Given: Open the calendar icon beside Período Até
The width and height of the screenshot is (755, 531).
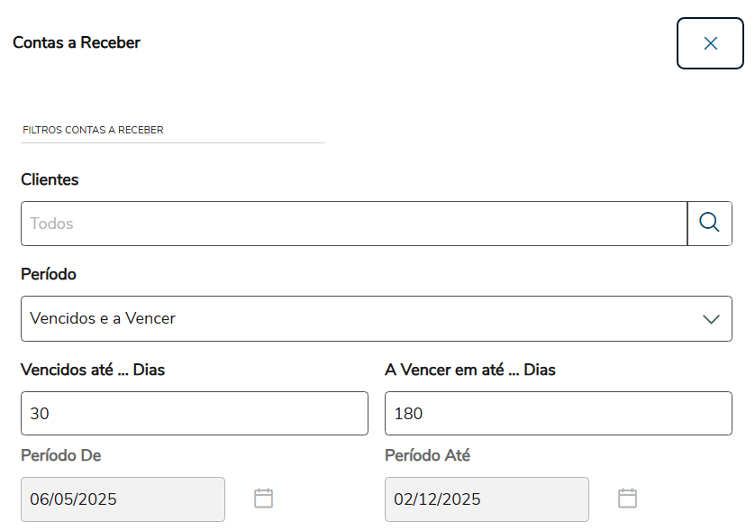Looking at the screenshot, I should pos(627,499).
